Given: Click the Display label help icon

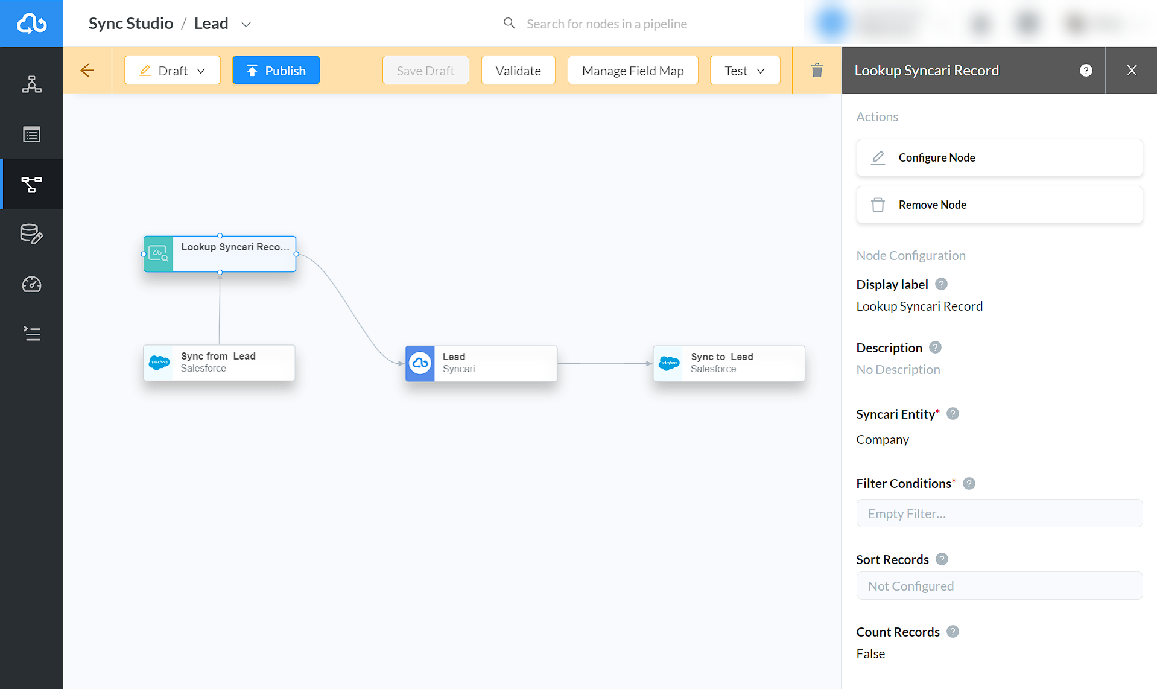Looking at the screenshot, I should pos(941,284).
